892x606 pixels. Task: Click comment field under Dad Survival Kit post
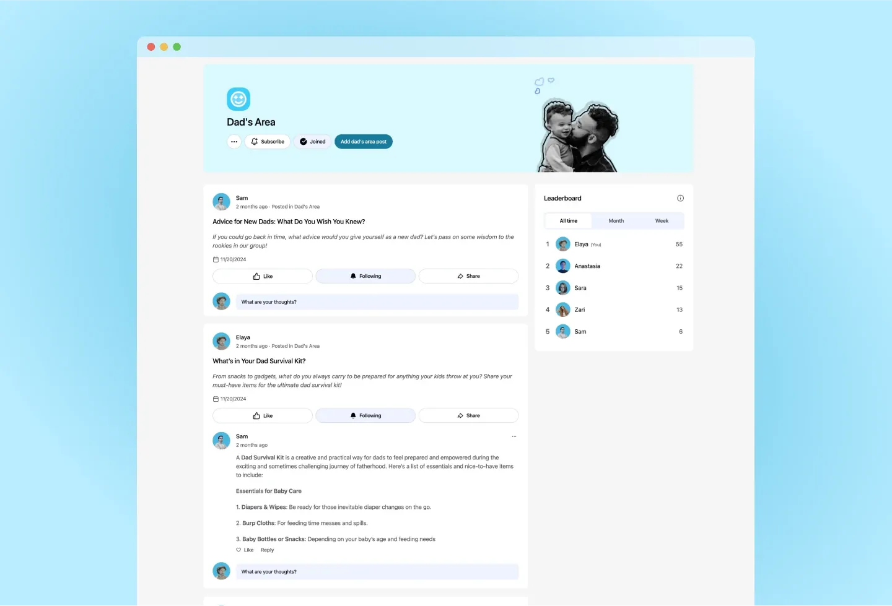click(377, 572)
